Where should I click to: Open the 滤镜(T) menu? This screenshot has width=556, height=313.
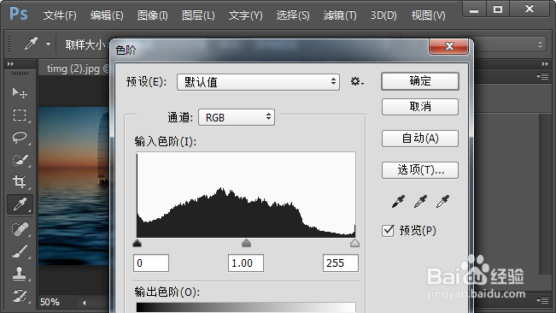[340, 15]
